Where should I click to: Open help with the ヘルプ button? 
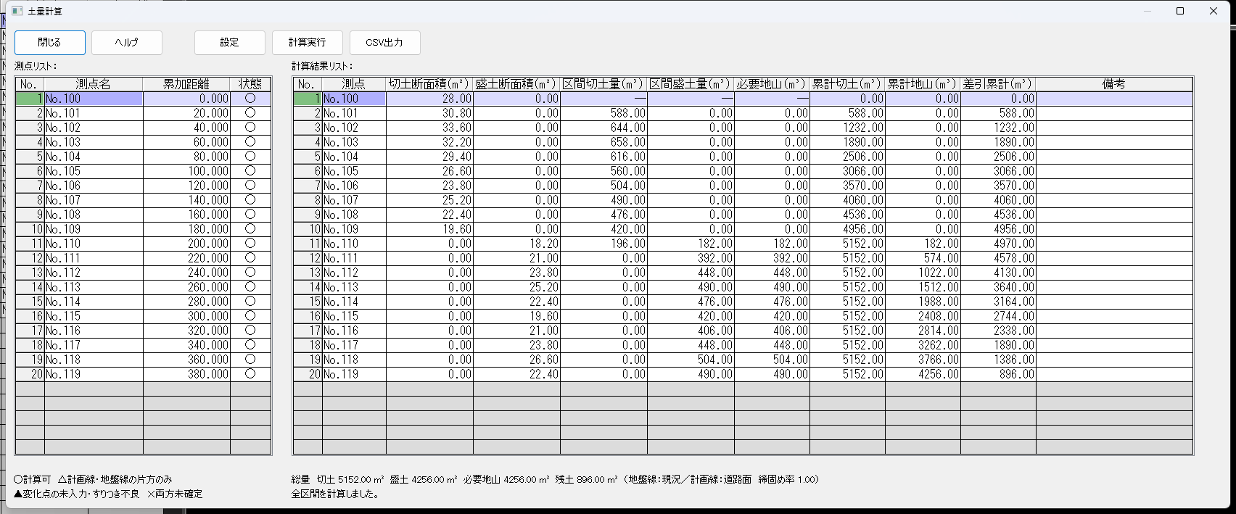(x=127, y=43)
